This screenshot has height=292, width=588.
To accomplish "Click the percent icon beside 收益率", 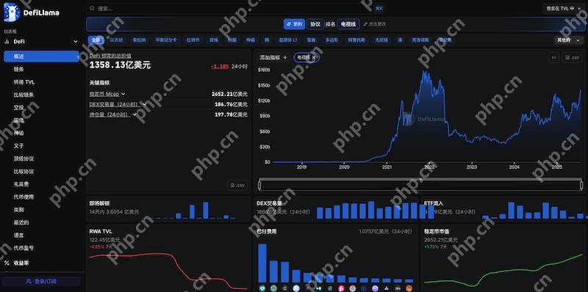I will (7, 263).
